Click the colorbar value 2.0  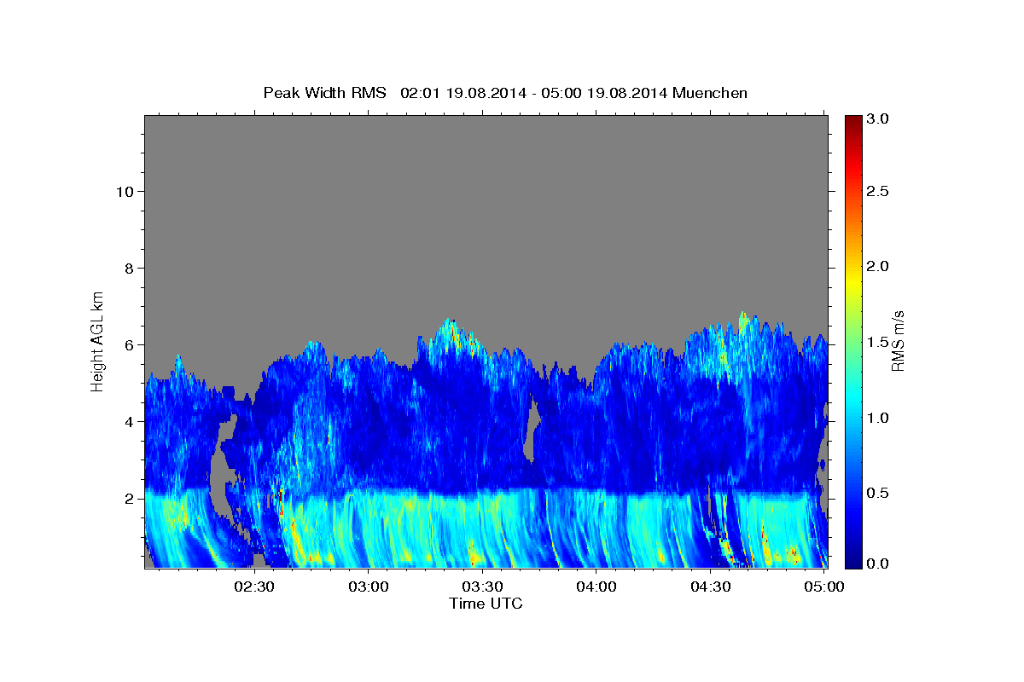[x=879, y=266]
